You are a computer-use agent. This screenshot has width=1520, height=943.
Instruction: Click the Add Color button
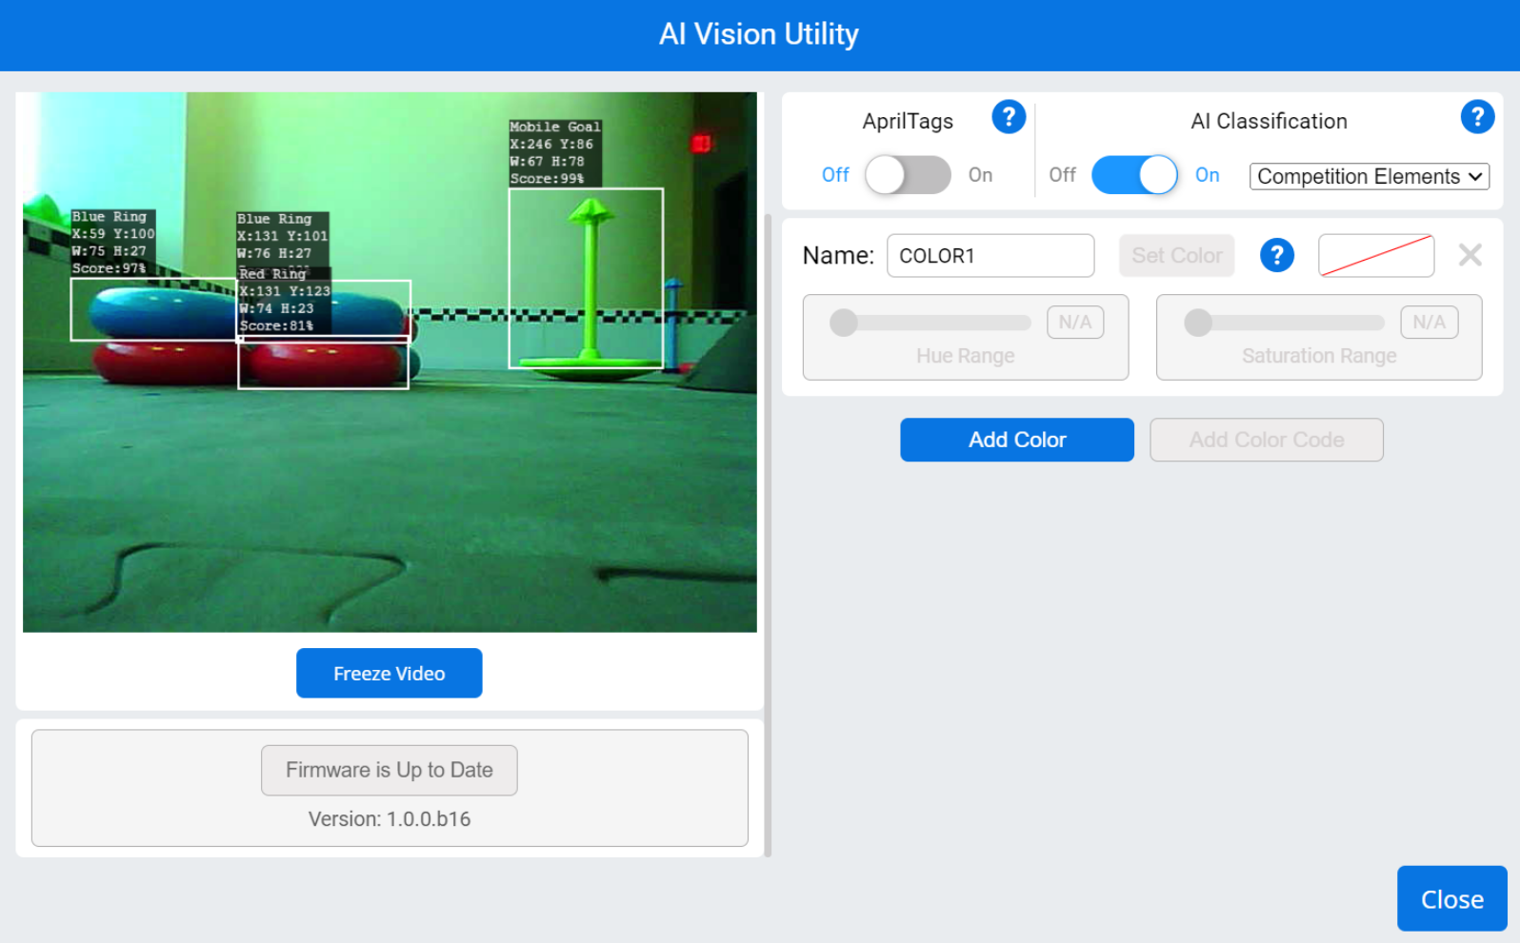1016,440
